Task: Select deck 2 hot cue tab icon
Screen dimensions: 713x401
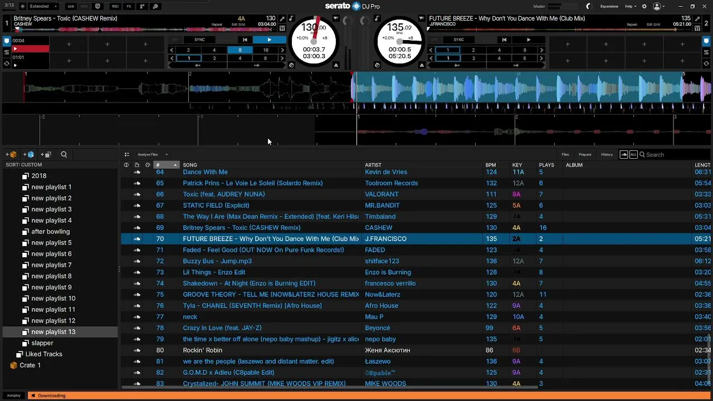Action: 707,41
